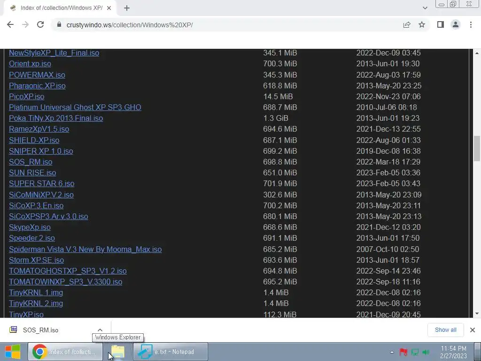The image size is (481, 361).
Task: Reload the current page
Action: click(40, 25)
